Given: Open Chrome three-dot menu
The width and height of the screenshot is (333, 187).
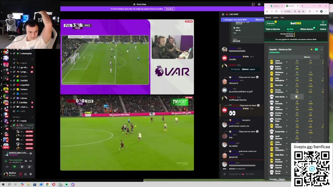Looking at the screenshot, I should [326, 11].
